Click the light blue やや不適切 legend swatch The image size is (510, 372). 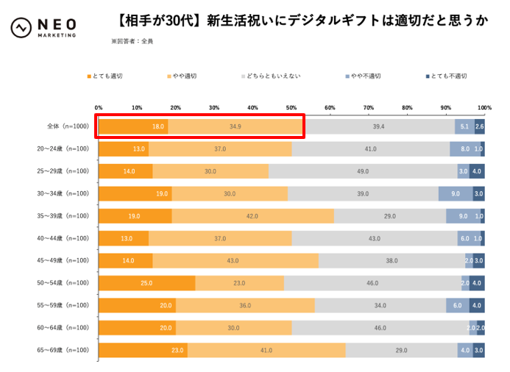(x=347, y=76)
